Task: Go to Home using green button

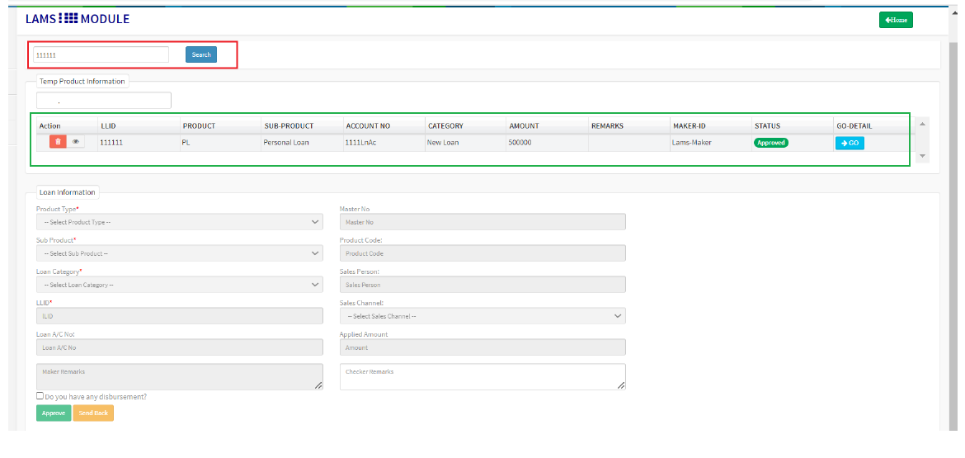Action: 896,20
